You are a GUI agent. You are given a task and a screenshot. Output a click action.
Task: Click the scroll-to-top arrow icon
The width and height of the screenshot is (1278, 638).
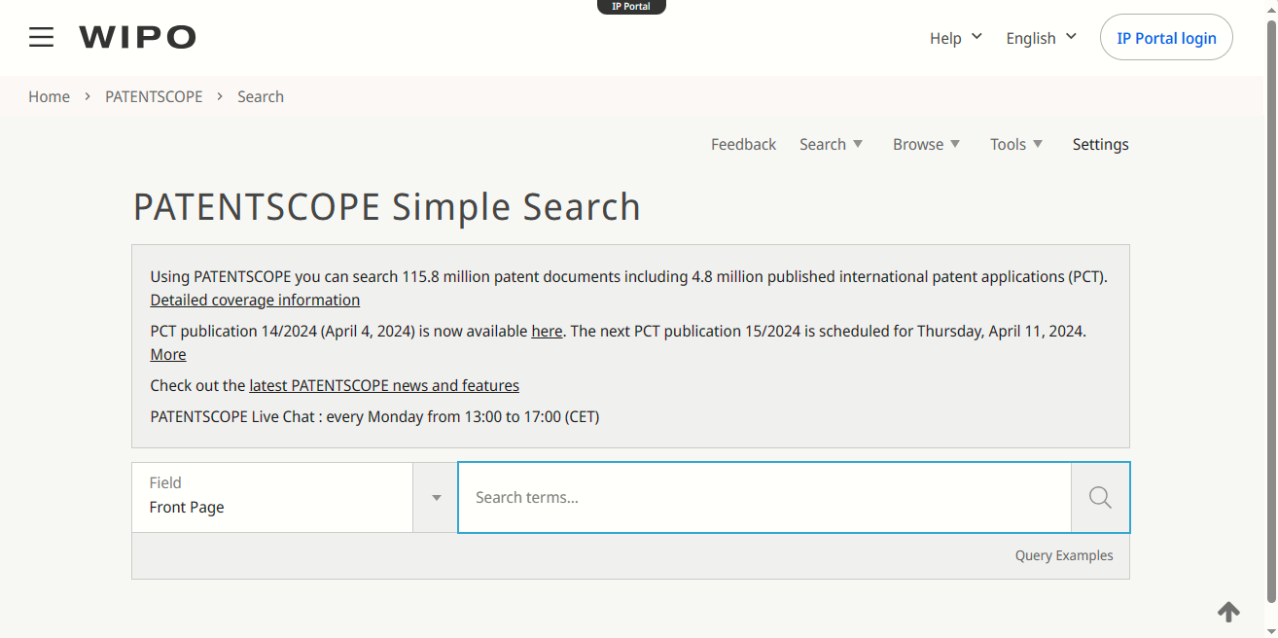point(1228,612)
